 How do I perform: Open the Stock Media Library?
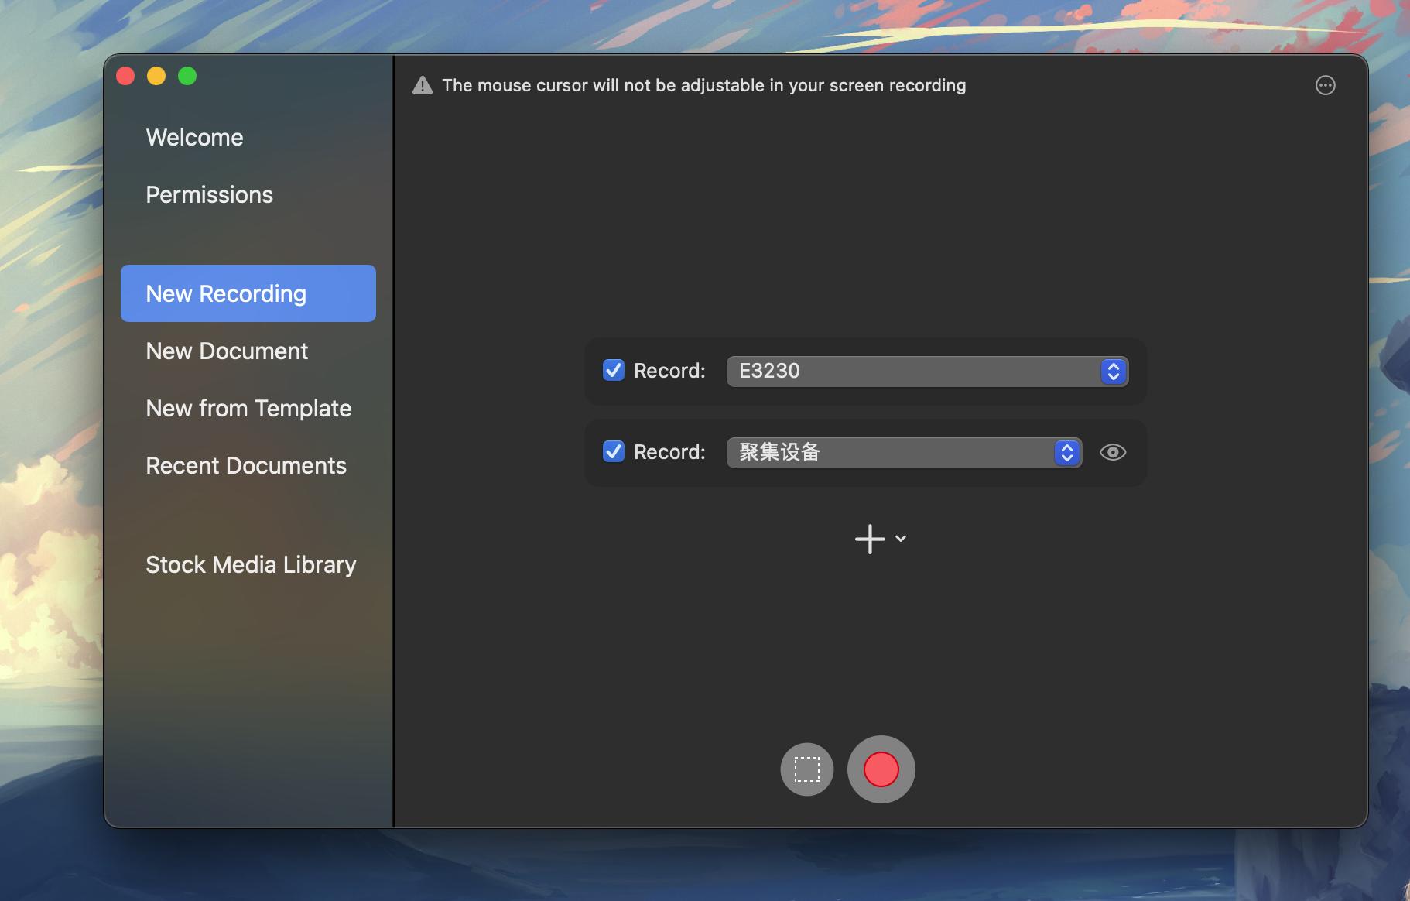pyautogui.click(x=250, y=564)
